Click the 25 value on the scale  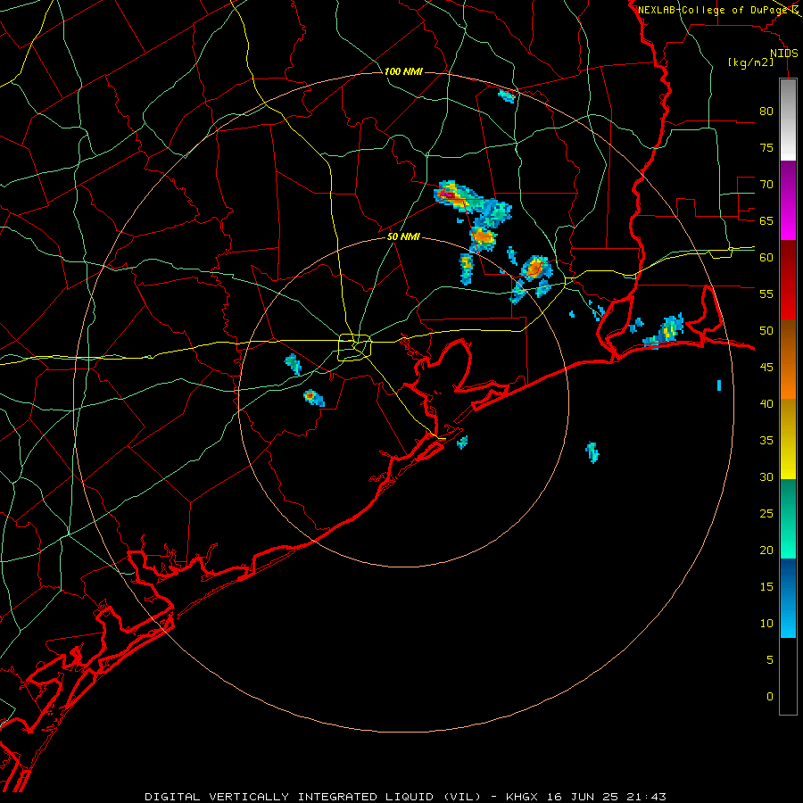pyautogui.click(x=766, y=513)
